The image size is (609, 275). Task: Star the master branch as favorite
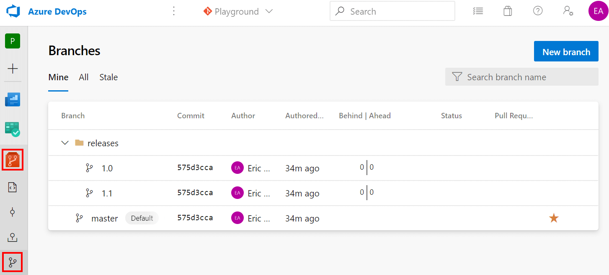[x=554, y=218]
